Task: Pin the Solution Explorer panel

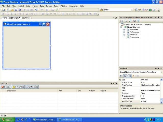Action: (x=158, y=18)
